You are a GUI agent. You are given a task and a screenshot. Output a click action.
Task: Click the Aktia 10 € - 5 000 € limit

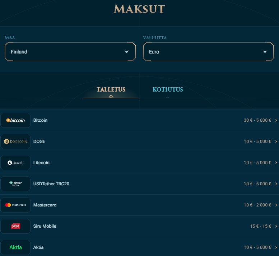pyautogui.click(x=257, y=247)
